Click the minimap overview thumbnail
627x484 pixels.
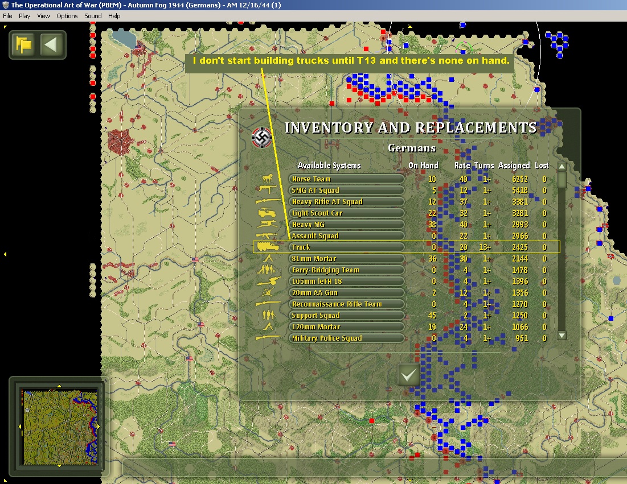point(60,427)
